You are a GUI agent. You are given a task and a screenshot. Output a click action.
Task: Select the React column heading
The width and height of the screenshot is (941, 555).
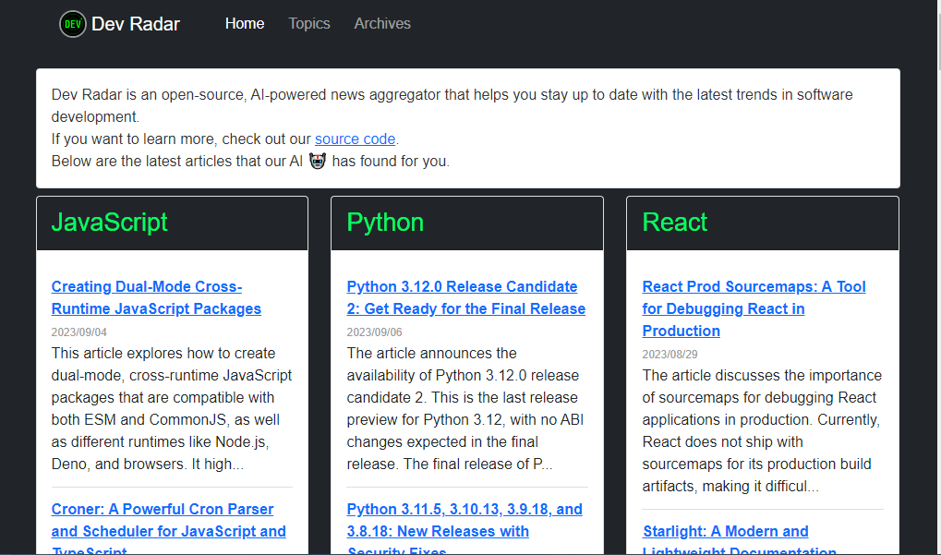pos(675,223)
